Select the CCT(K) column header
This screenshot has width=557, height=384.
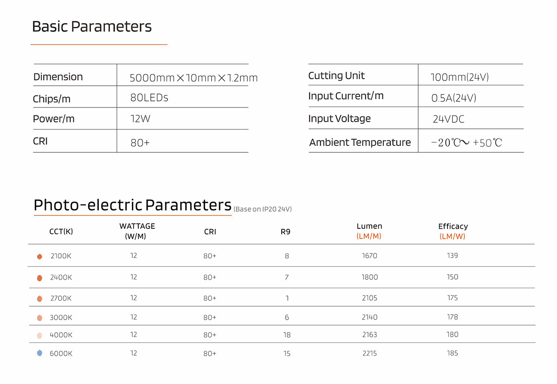click(61, 232)
